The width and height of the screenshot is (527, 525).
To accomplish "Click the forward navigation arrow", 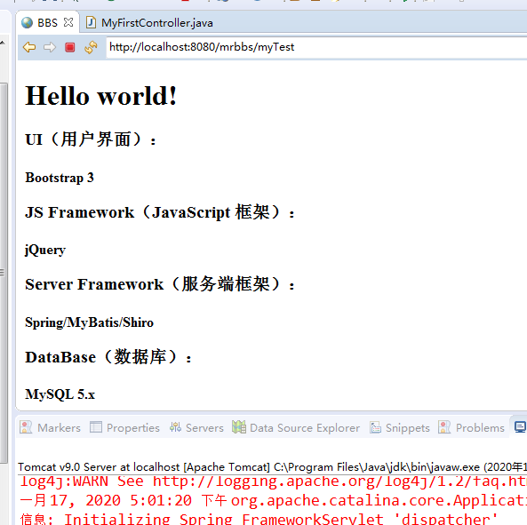I will click(50, 47).
